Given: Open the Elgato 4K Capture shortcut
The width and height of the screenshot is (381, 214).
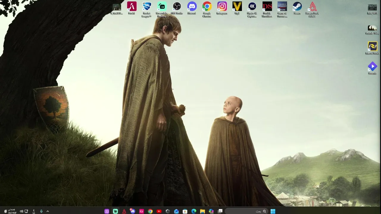Looking at the screenshot, I should tap(252, 10).
